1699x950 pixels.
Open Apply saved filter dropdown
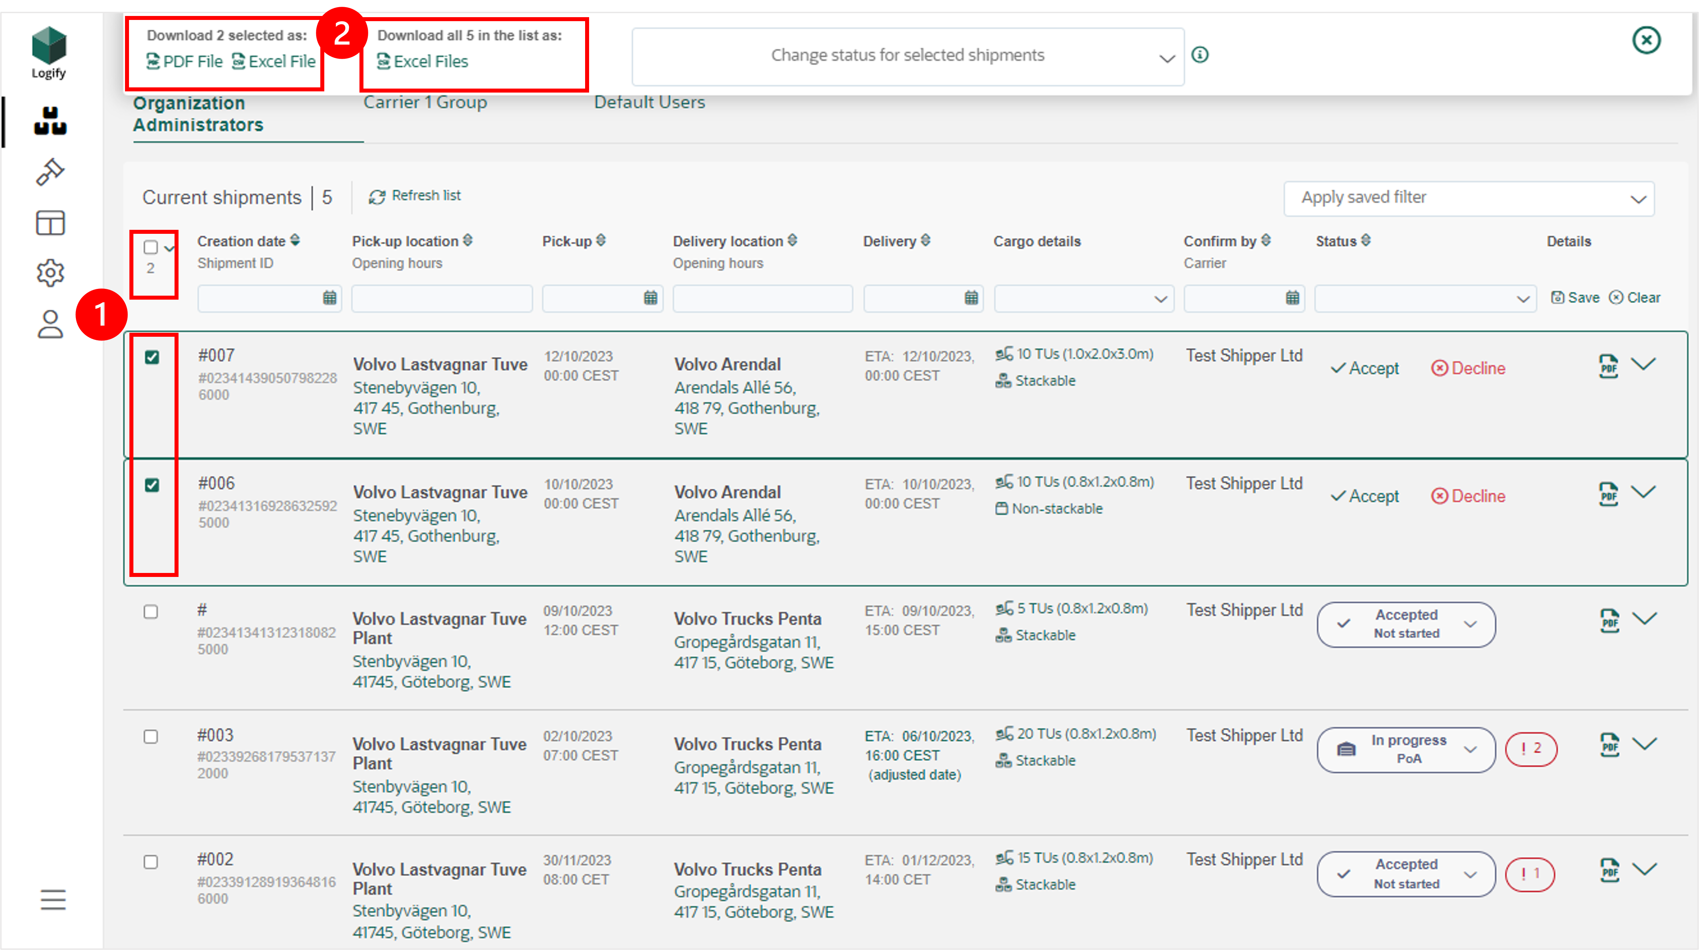click(1469, 198)
